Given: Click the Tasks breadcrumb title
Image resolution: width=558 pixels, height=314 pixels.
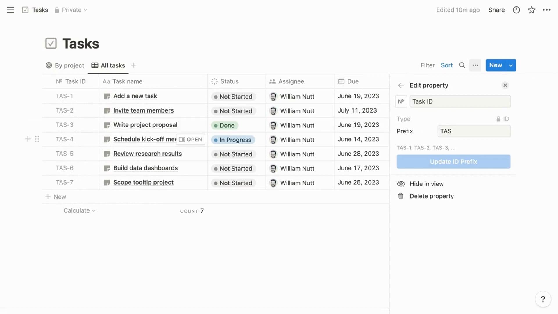Looking at the screenshot, I should coord(40,10).
